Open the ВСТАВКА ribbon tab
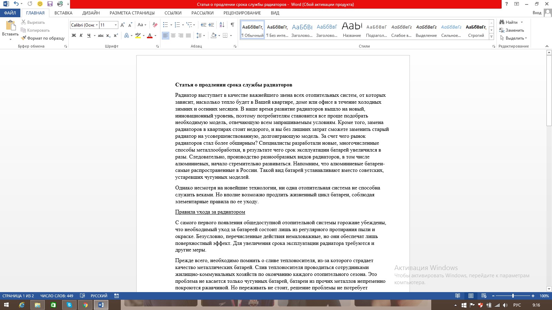This screenshot has width=552, height=310. click(63, 13)
